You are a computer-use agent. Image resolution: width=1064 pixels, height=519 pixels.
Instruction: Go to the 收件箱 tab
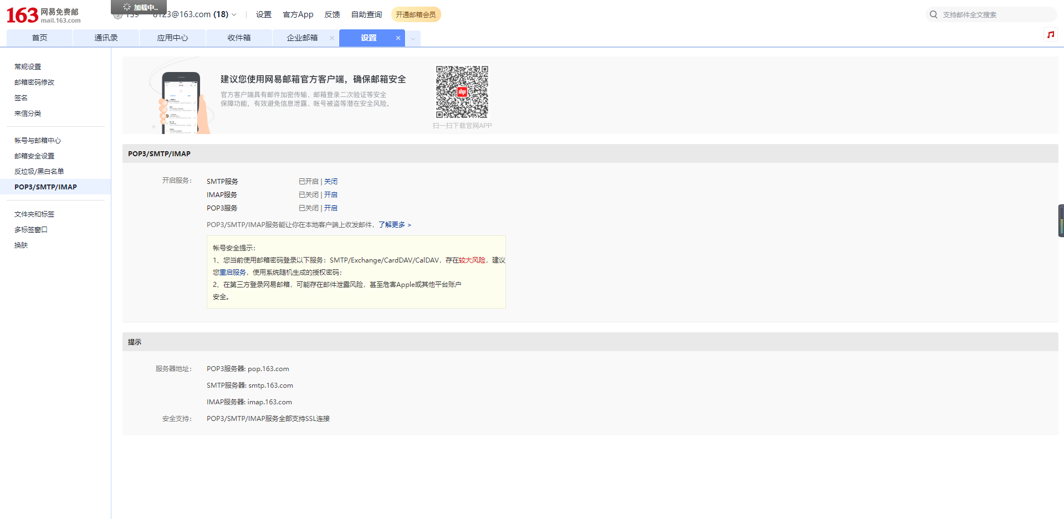(239, 38)
